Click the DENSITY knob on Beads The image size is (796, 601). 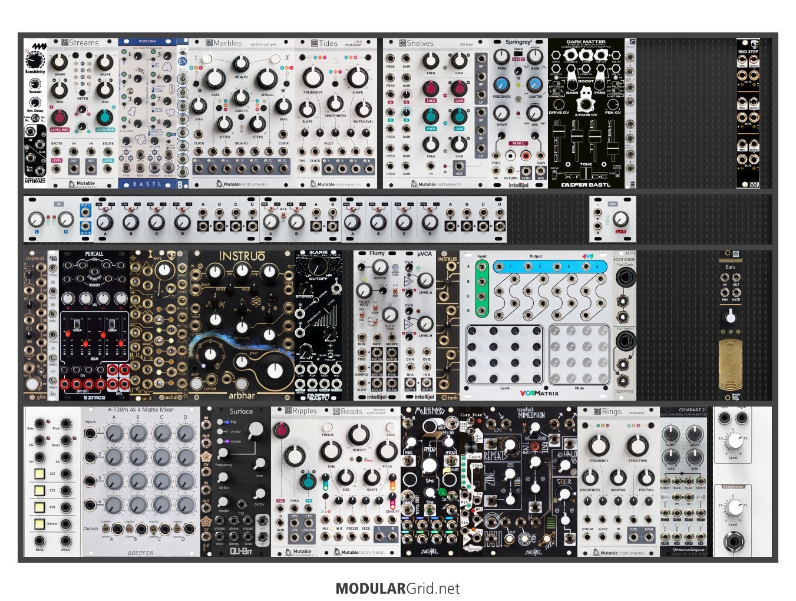point(359,435)
